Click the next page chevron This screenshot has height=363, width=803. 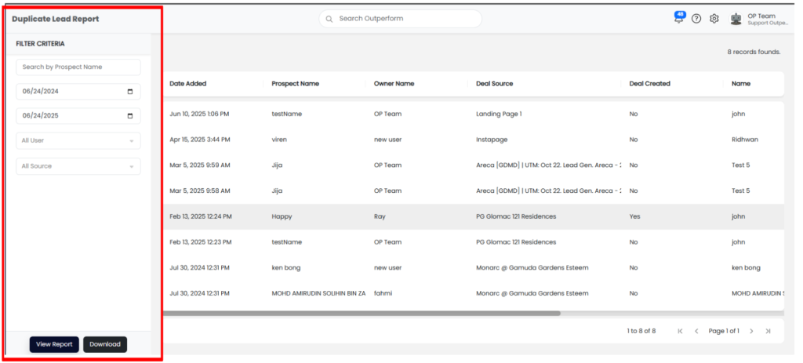coord(751,331)
